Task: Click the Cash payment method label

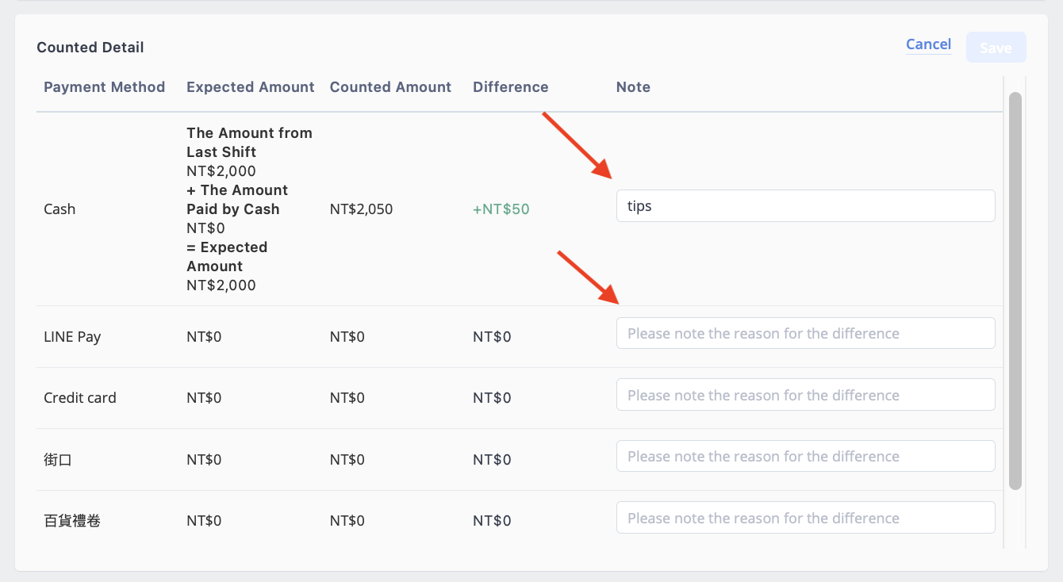Action: click(x=59, y=209)
